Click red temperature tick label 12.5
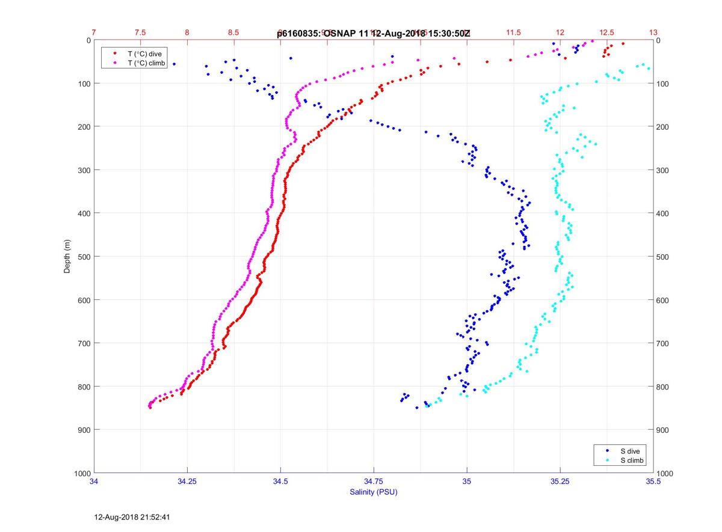 [606, 32]
